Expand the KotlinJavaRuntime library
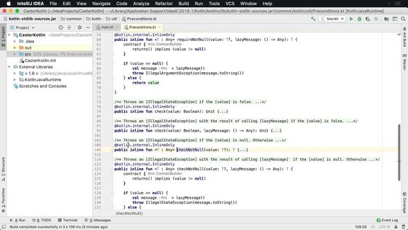 click(x=15, y=79)
